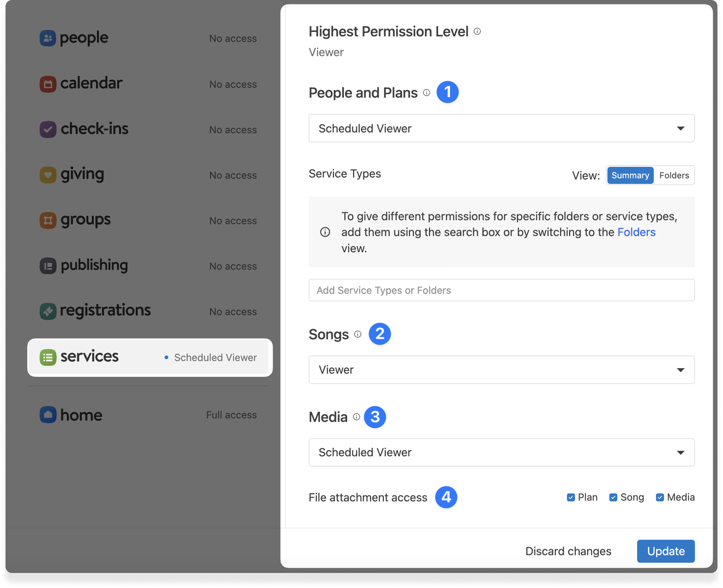Switch to the Folders view tab
723x588 pixels.
pos(674,175)
